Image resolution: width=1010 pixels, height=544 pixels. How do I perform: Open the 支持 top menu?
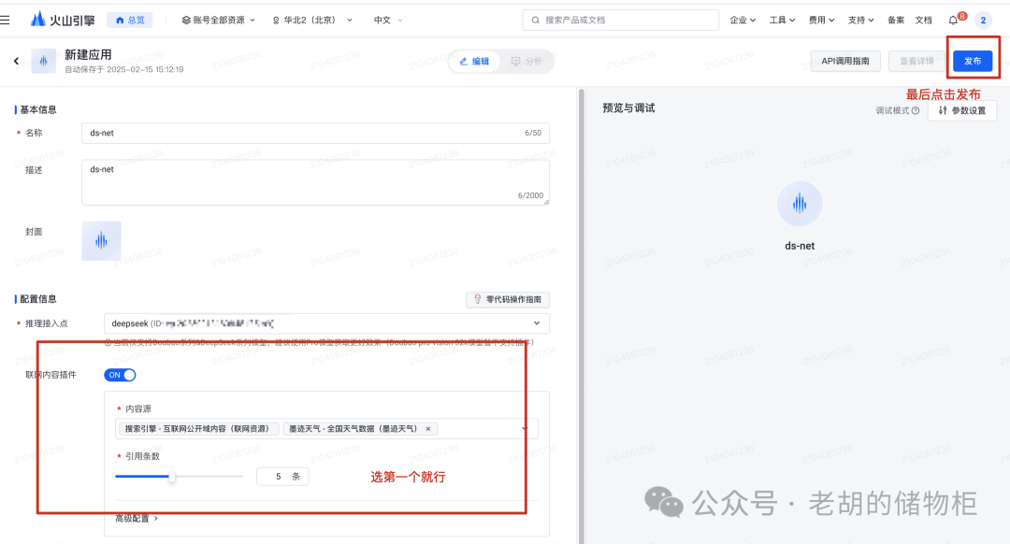pyautogui.click(x=860, y=20)
